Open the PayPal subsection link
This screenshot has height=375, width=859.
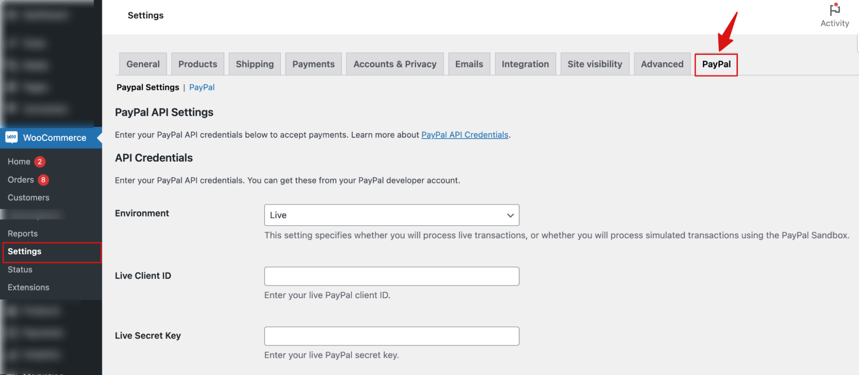tap(202, 87)
